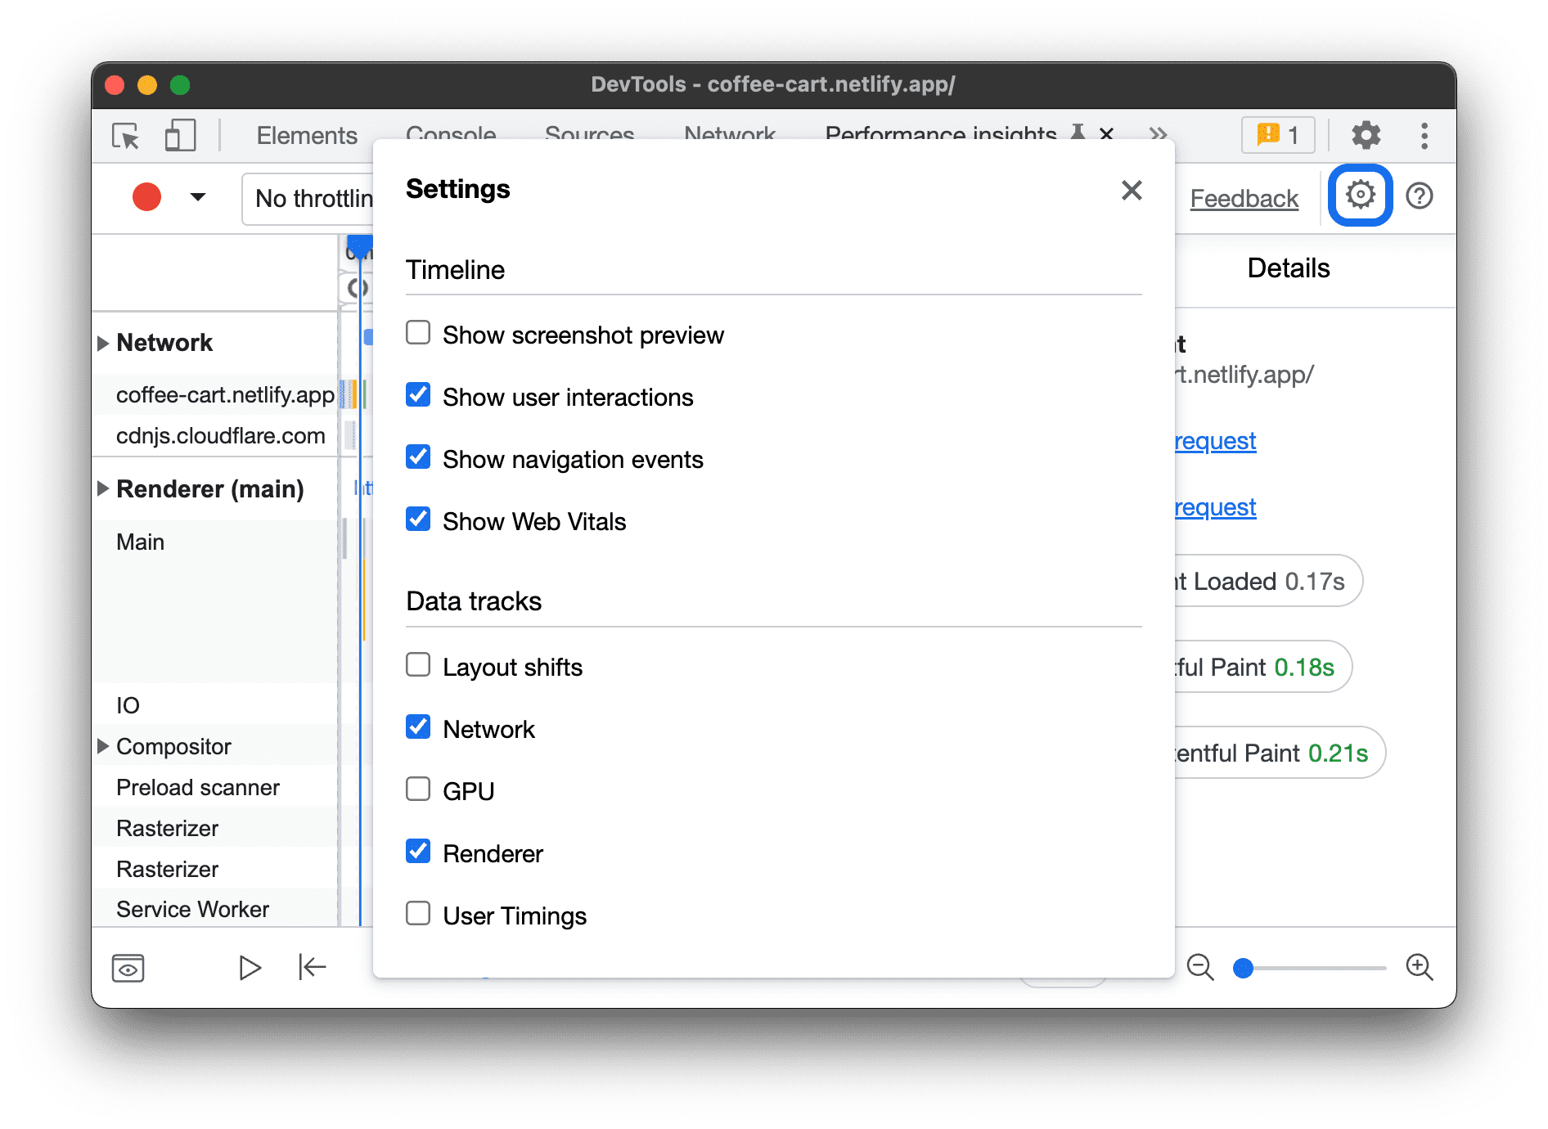This screenshot has height=1129, width=1548.
Task: Show more tabs with the chevron
Action: tap(1158, 134)
